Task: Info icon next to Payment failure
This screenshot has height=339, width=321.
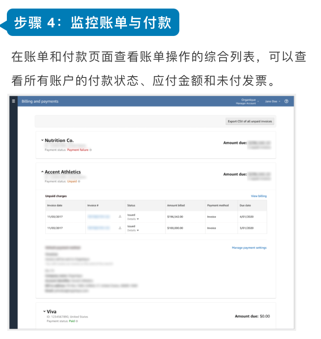Action: tap(91, 150)
